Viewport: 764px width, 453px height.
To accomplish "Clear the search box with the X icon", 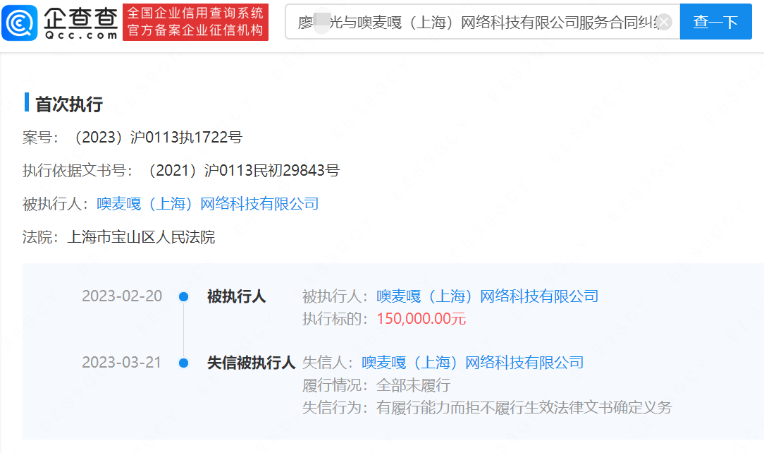I will pos(664,23).
